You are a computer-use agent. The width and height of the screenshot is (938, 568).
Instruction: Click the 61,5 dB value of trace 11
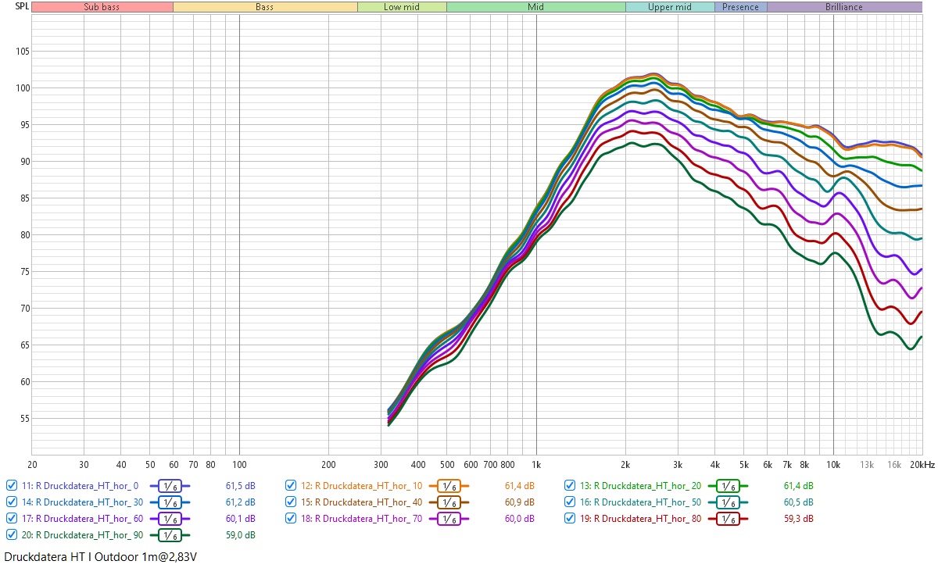(x=238, y=486)
